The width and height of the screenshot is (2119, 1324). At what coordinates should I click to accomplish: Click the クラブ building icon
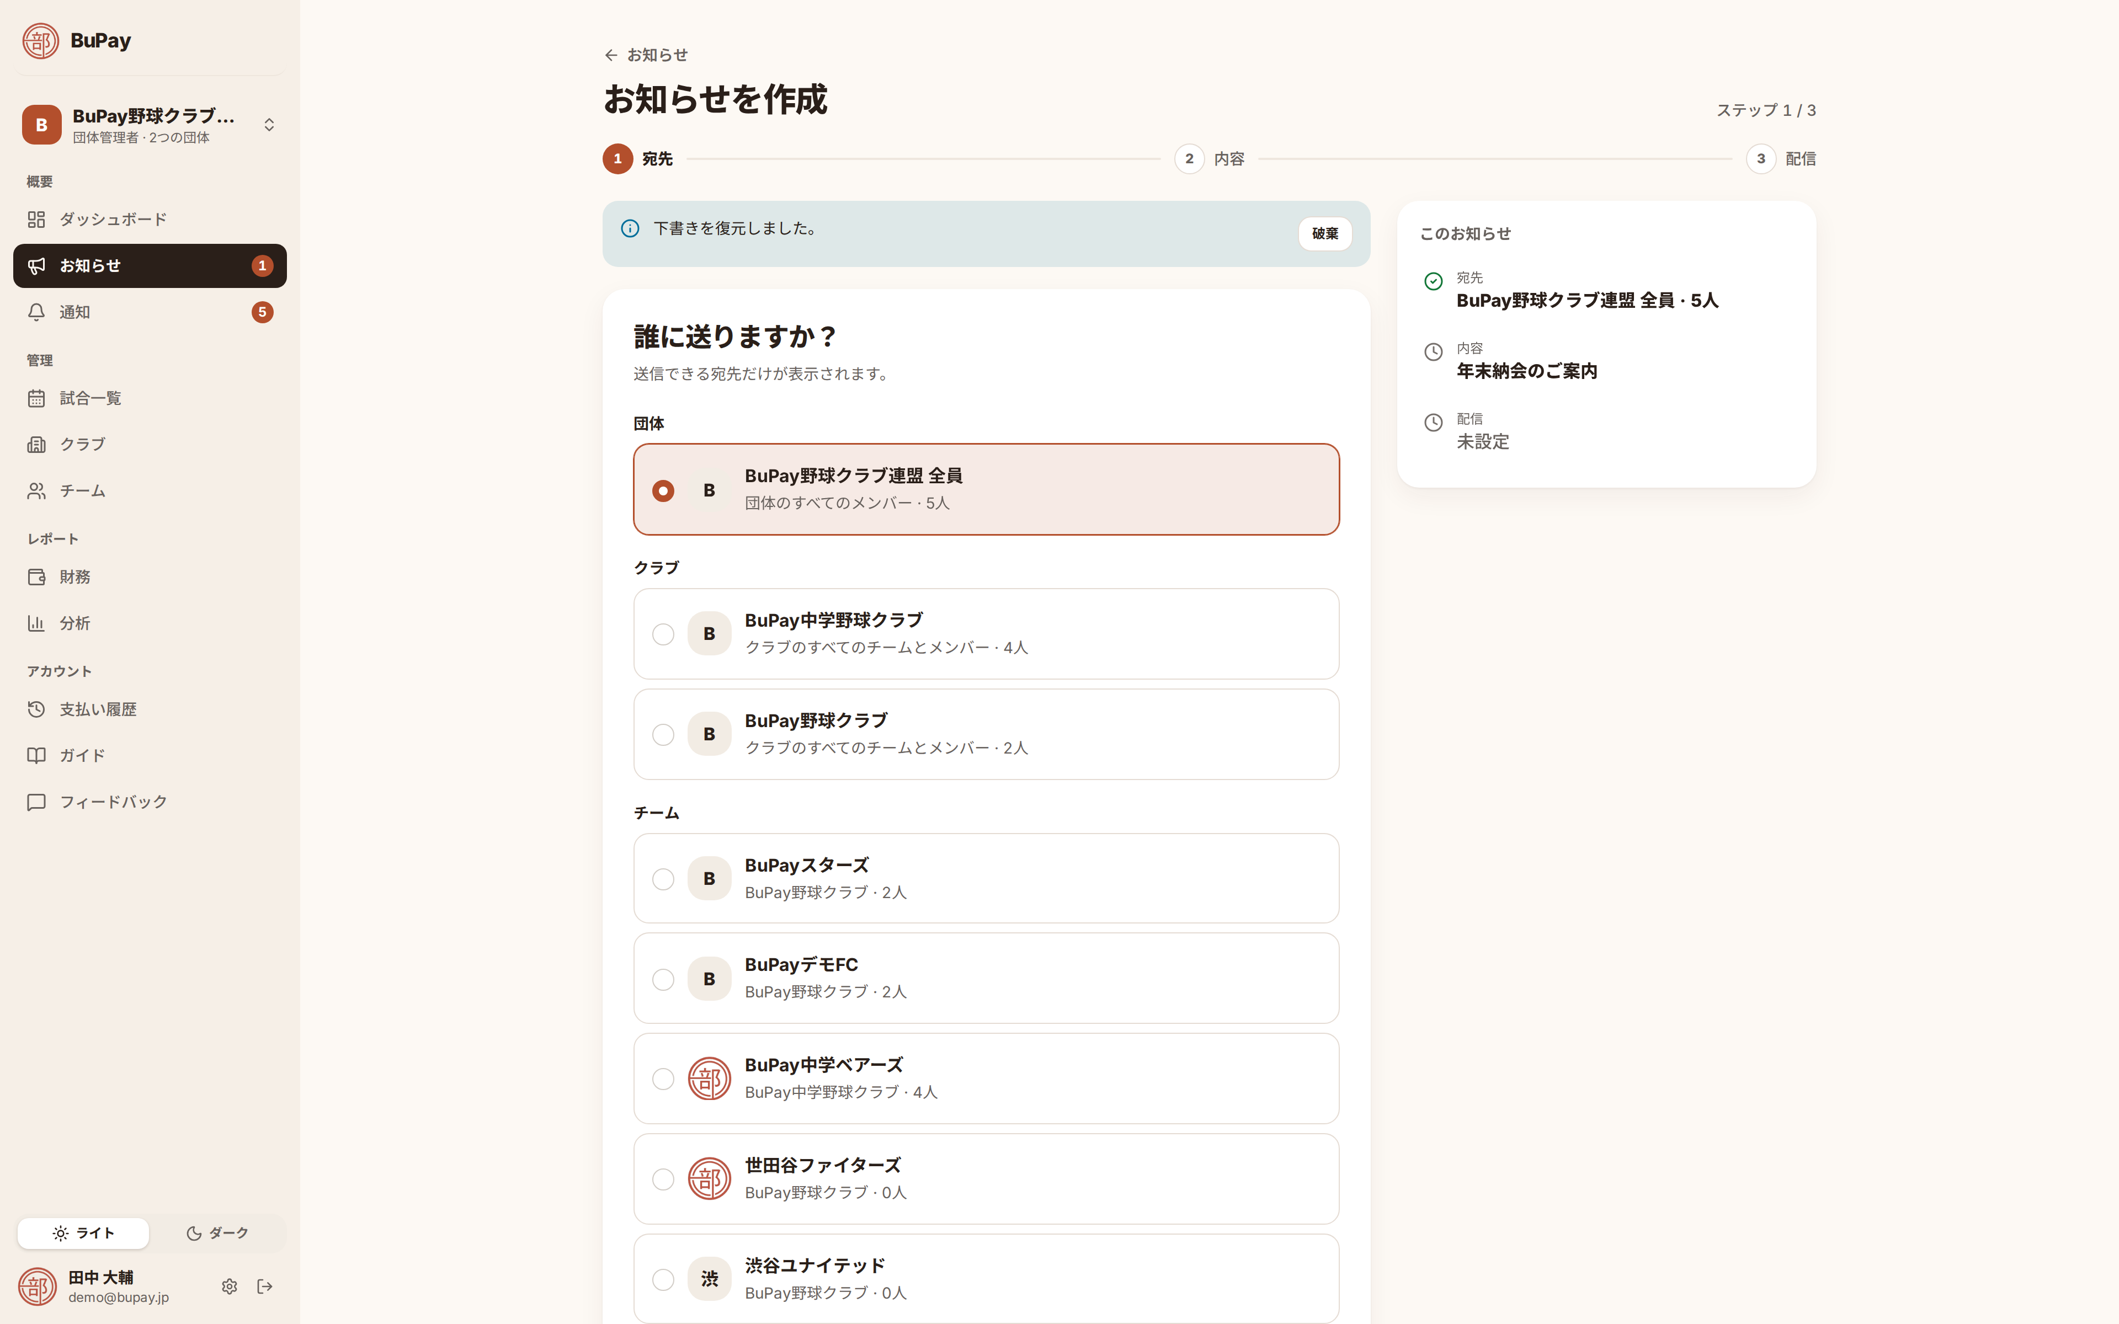(36, 444)
